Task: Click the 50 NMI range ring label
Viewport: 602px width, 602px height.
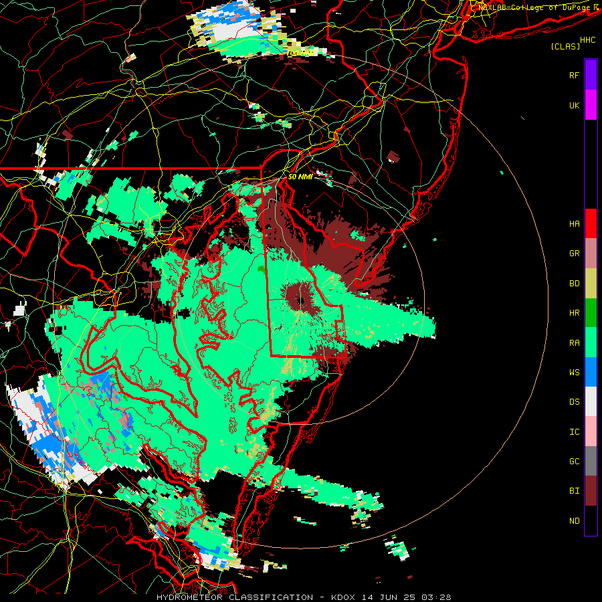Action: click(x=300, y=177)
